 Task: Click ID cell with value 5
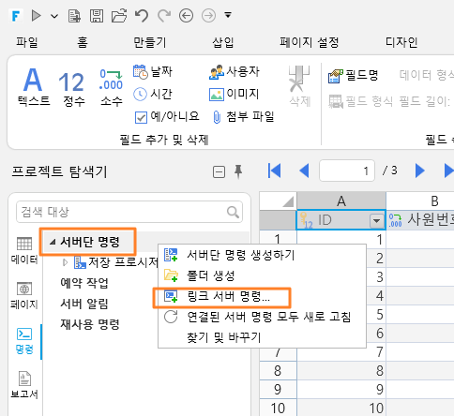[341, 315]
